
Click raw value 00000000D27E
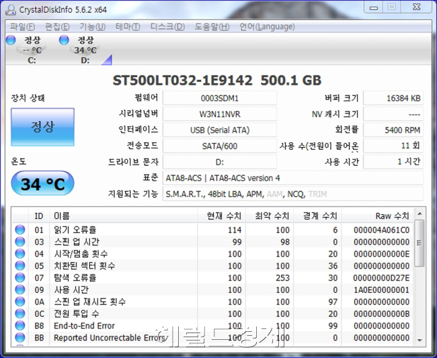(x=381, y=278)
